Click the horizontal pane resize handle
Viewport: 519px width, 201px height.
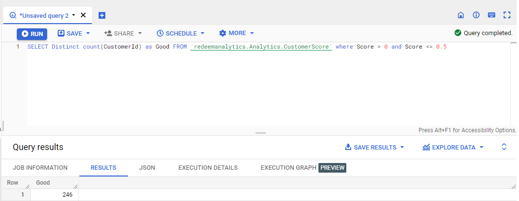coord(261,133)
